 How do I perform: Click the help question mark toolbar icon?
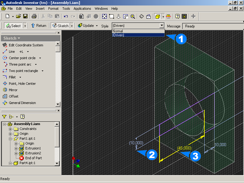pos(177,16)
